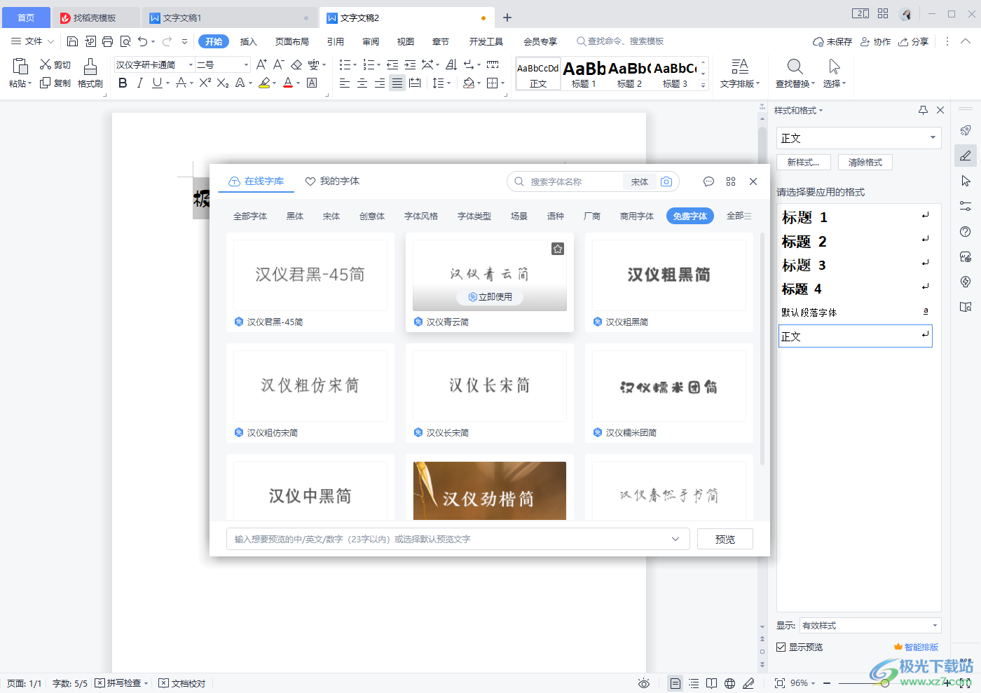Toggle bold formatting in the ribbon

123,83
